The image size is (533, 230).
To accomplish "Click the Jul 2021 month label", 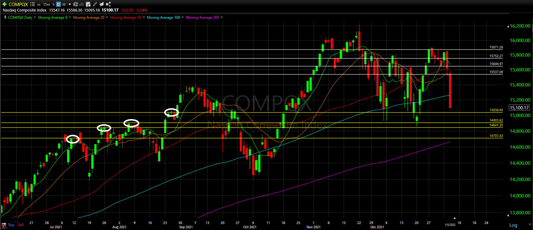I will click(x=56, y=227).
